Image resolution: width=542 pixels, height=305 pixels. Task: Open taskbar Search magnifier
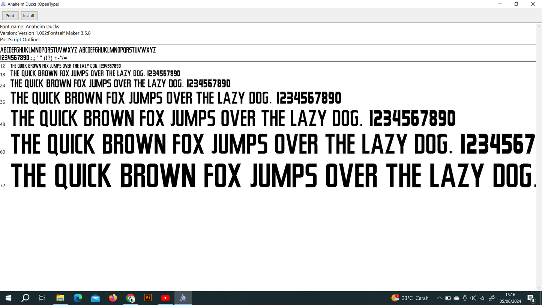point(26,298)
